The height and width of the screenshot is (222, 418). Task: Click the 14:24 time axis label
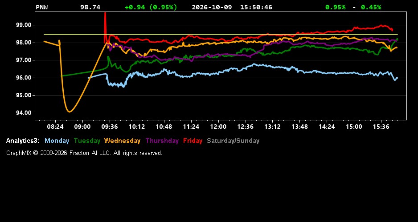point(327,127)
